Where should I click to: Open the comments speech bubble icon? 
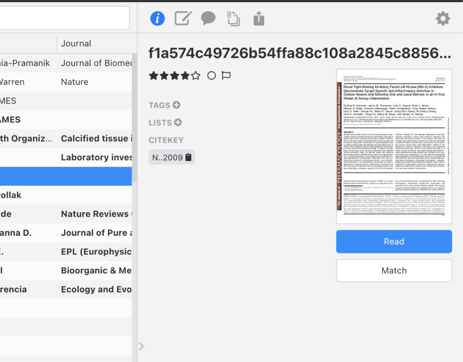click(208, 18)
